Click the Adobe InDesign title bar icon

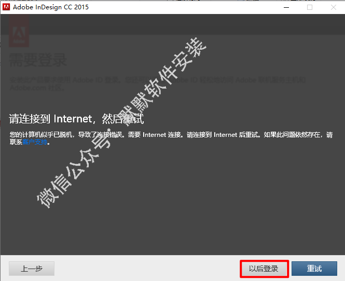[x=6, y=7]
